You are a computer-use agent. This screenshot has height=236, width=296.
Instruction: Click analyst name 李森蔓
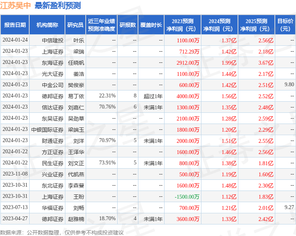pos(76,185)
